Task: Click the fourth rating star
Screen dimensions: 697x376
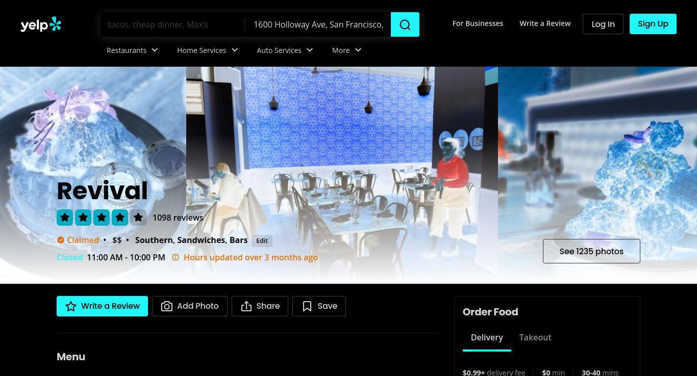Action: (120, 218)
